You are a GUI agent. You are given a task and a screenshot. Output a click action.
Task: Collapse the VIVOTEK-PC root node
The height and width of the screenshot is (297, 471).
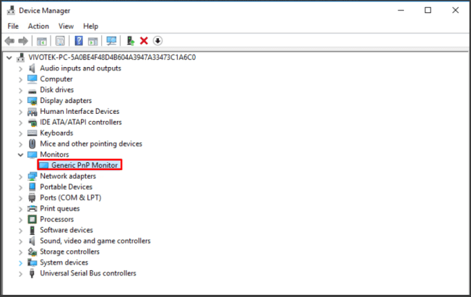pos(9,58)
